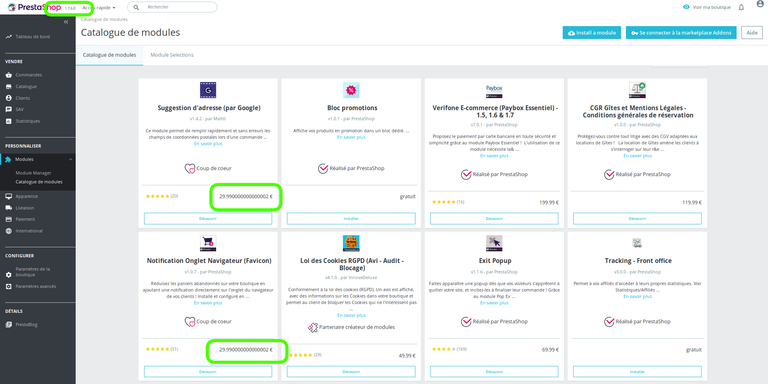Switch to Module Selections tab
This screenshot has height=384, width=768.
172,55
